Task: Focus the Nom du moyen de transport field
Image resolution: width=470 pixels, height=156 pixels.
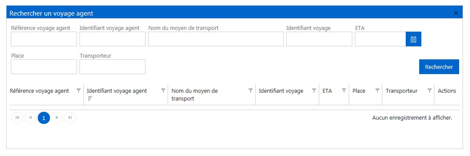Action: pyautogui.click(x=216, y=39)
